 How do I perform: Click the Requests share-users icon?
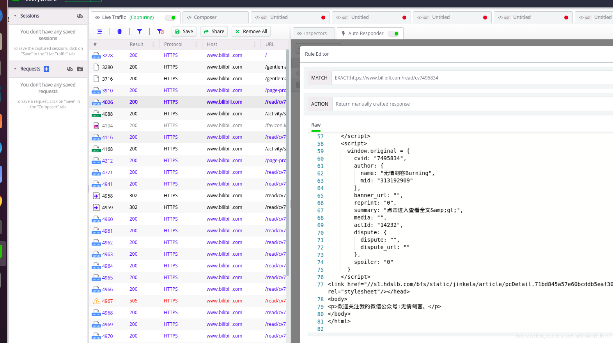[x=70, y=69]
